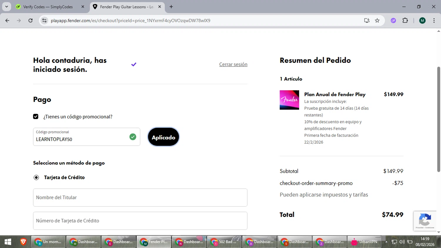Viewport: 441px width, 248px height.
Task: Click the purple login checkmark icon
Action: (x=134, y=64)
